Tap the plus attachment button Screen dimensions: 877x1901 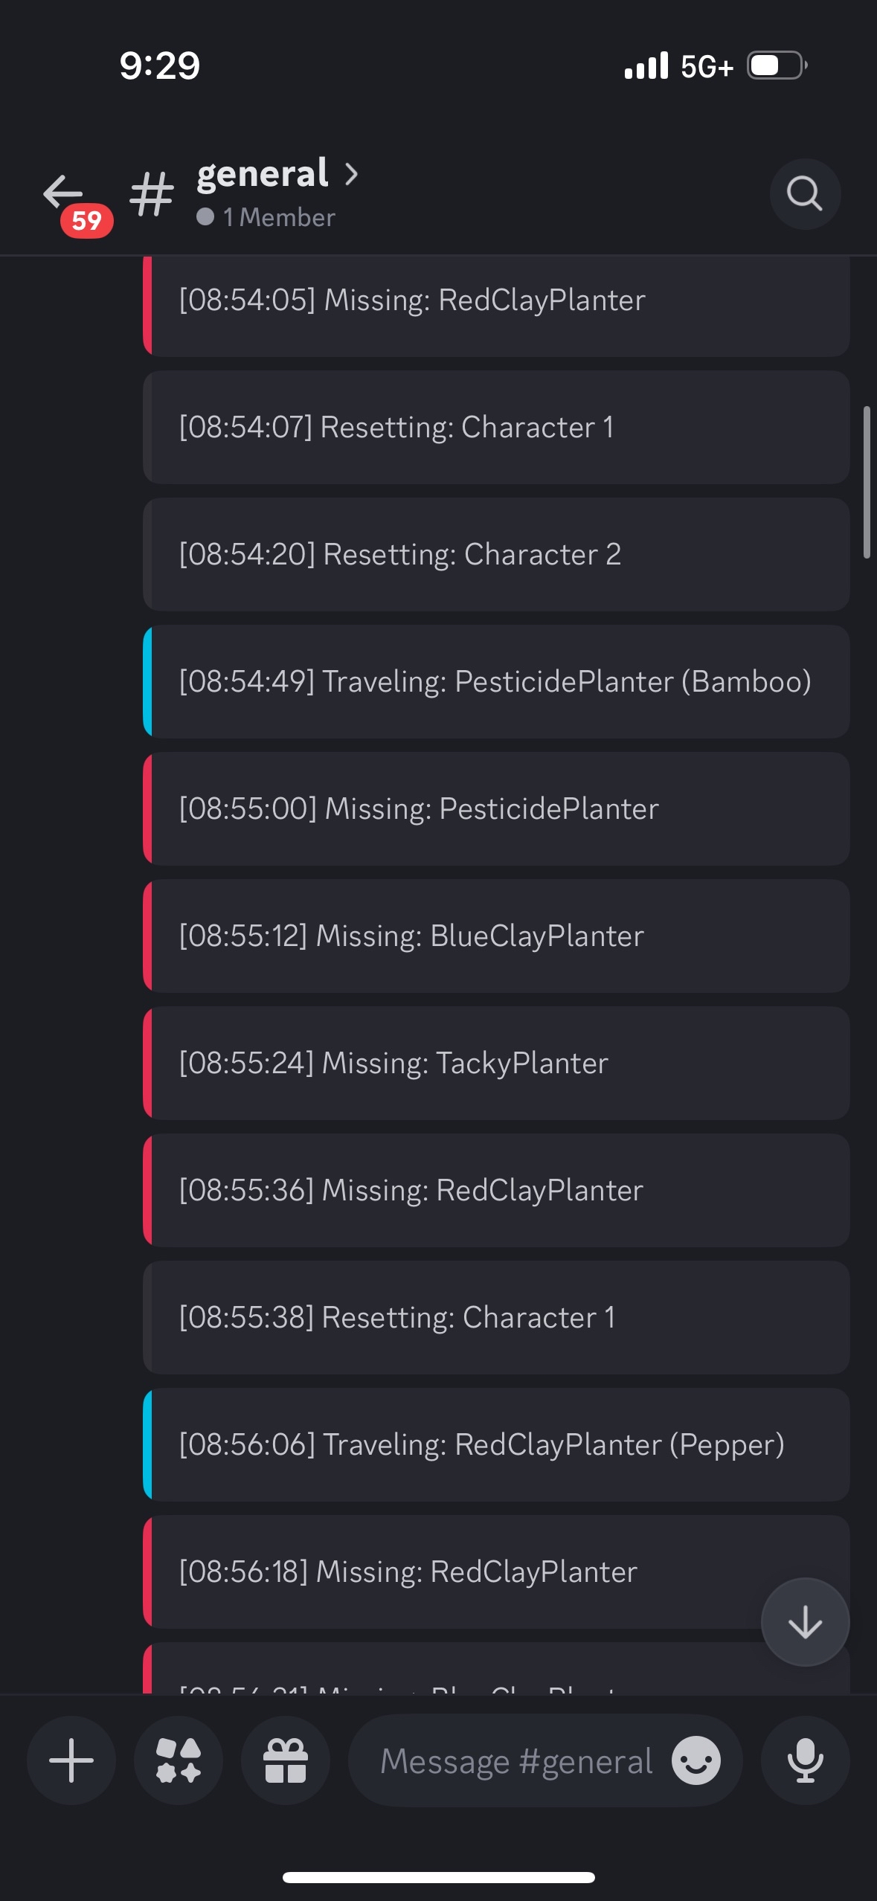coord(71,1760)
